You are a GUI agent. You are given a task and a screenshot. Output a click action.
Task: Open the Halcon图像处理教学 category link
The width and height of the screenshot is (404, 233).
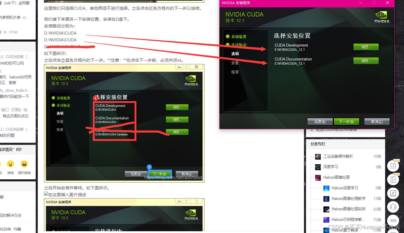[349, 198]
